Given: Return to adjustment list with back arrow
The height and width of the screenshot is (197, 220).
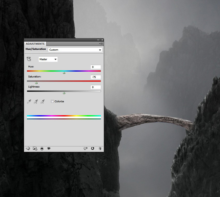Looking at the screenshot, I should click(x=28, y=148).
